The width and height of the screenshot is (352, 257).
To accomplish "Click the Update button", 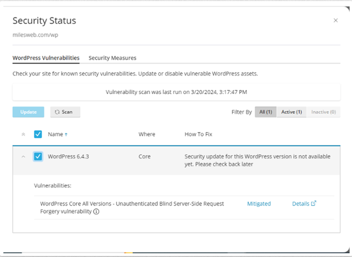I will click(28, 112).
